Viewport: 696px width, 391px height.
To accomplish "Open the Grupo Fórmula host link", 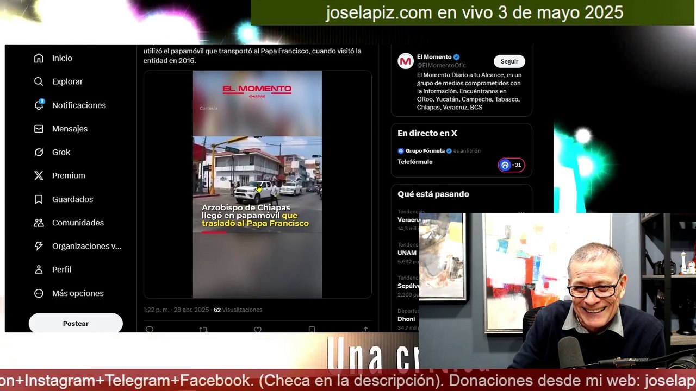I will coord(425,151).
